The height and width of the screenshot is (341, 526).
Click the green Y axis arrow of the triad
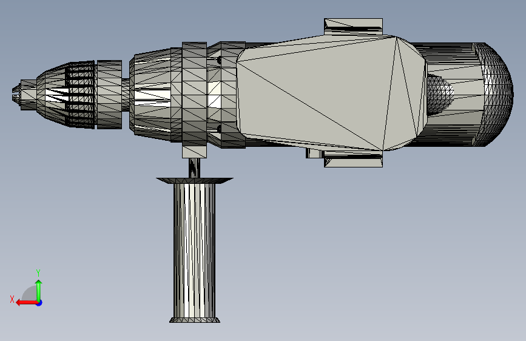point(39,290)
